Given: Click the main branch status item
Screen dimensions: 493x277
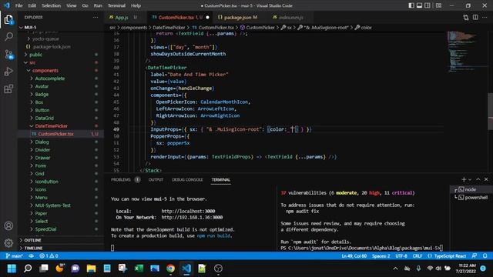Looking at the screenshot, I should pos(15,256).
